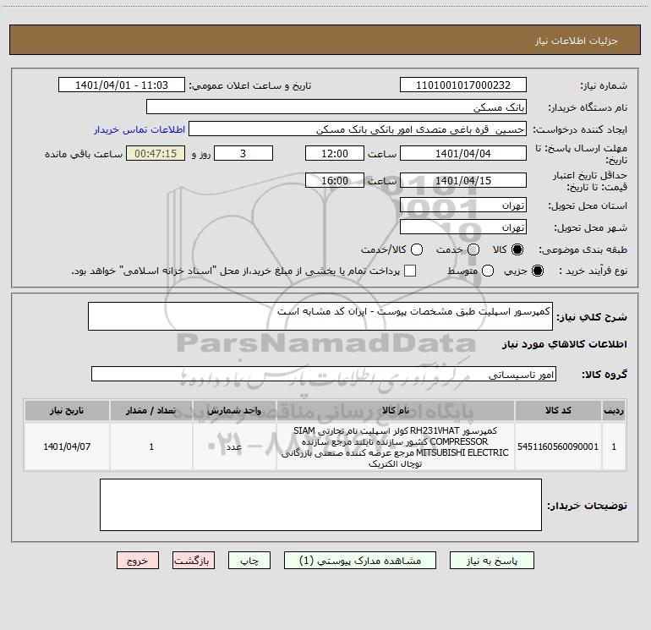Click the unit cell عدد
This screenshot has height=630, width=651.
(234, 446)
